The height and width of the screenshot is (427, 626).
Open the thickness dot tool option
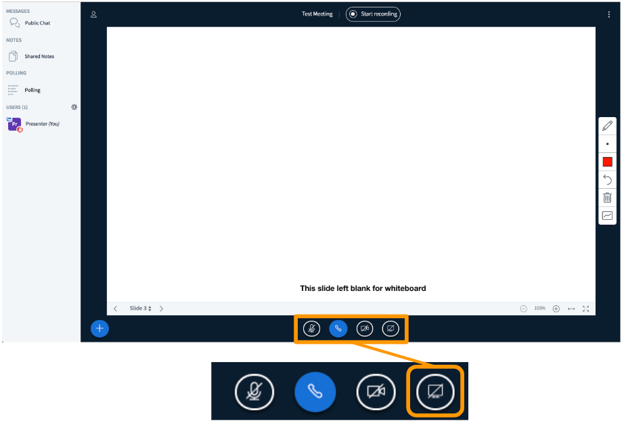(607, 143)
